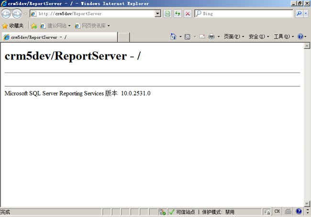Open the 页面(P) page menu
The height and width of the screenshot is (217, 311).
(234, 37)
